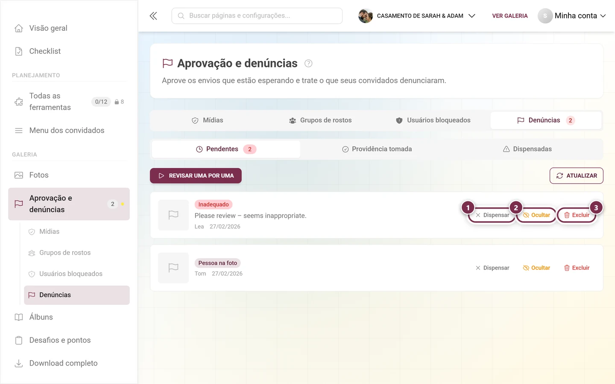Click the flag thumbnail of the Inadequado report
The height and width of the screenshot is (384, 615).
click(173, 215)
